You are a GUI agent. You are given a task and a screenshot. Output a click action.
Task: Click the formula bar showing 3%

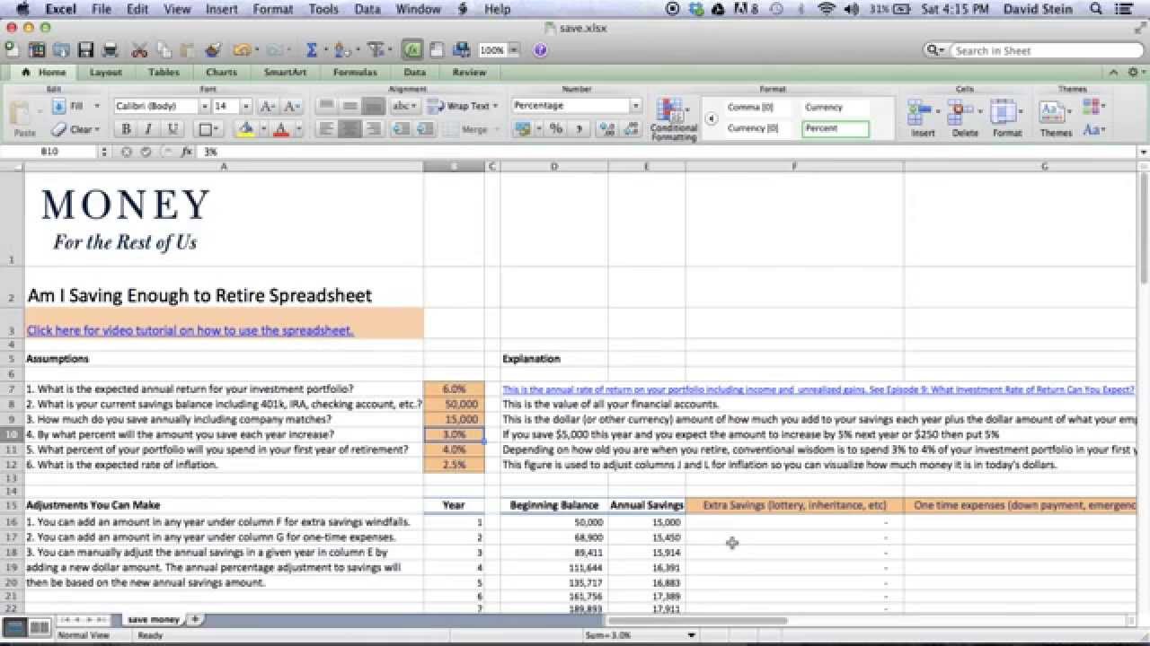click(x=669, y=153)
